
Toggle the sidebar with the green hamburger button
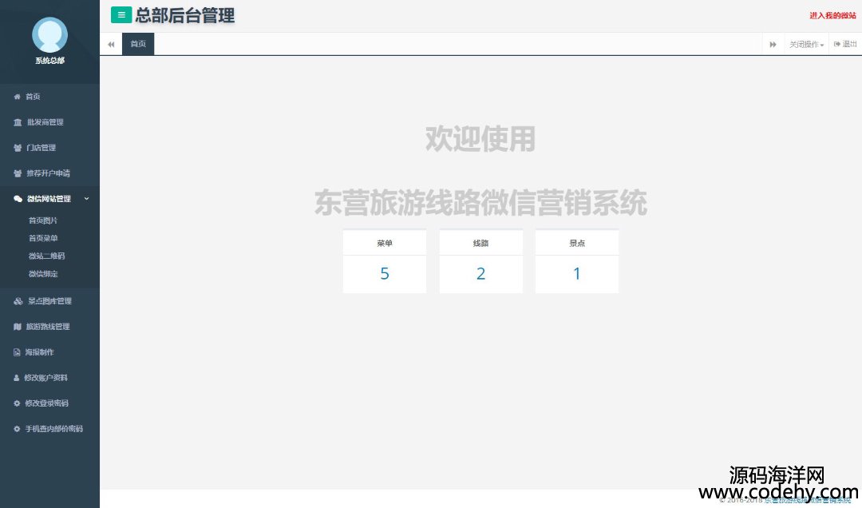click(121, 14)
